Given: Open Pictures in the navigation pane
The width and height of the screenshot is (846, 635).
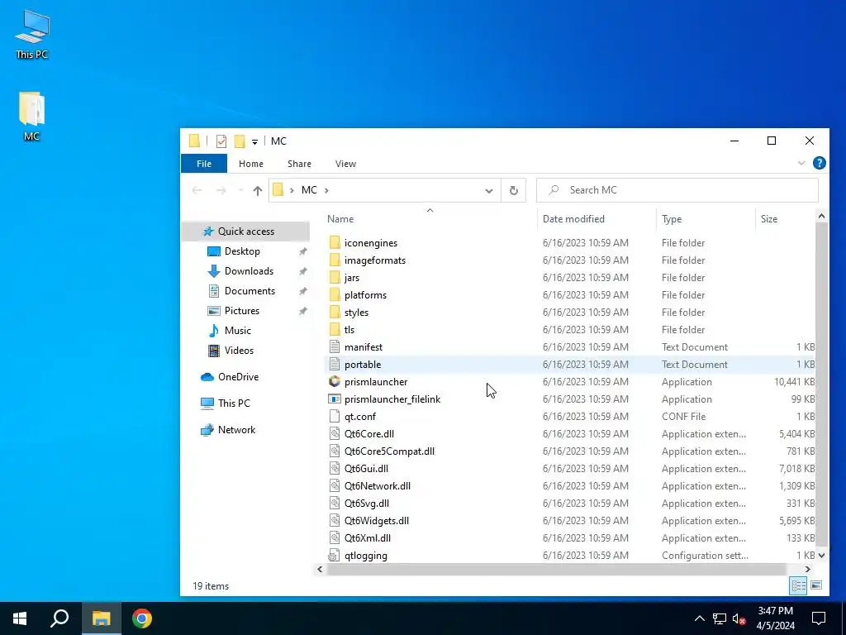Looking at the screenshot, I should [242, 311].
